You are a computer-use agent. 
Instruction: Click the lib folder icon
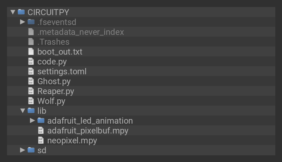pos(31,111)
